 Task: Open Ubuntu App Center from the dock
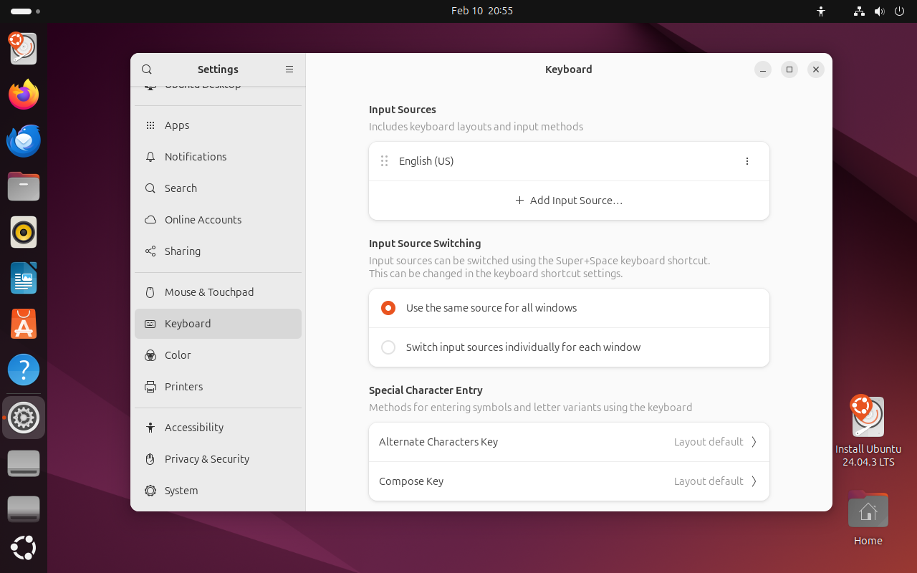[24, 324]
